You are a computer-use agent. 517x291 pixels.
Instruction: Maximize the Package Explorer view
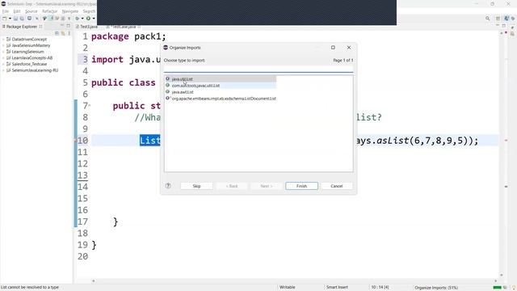point(68,26)
